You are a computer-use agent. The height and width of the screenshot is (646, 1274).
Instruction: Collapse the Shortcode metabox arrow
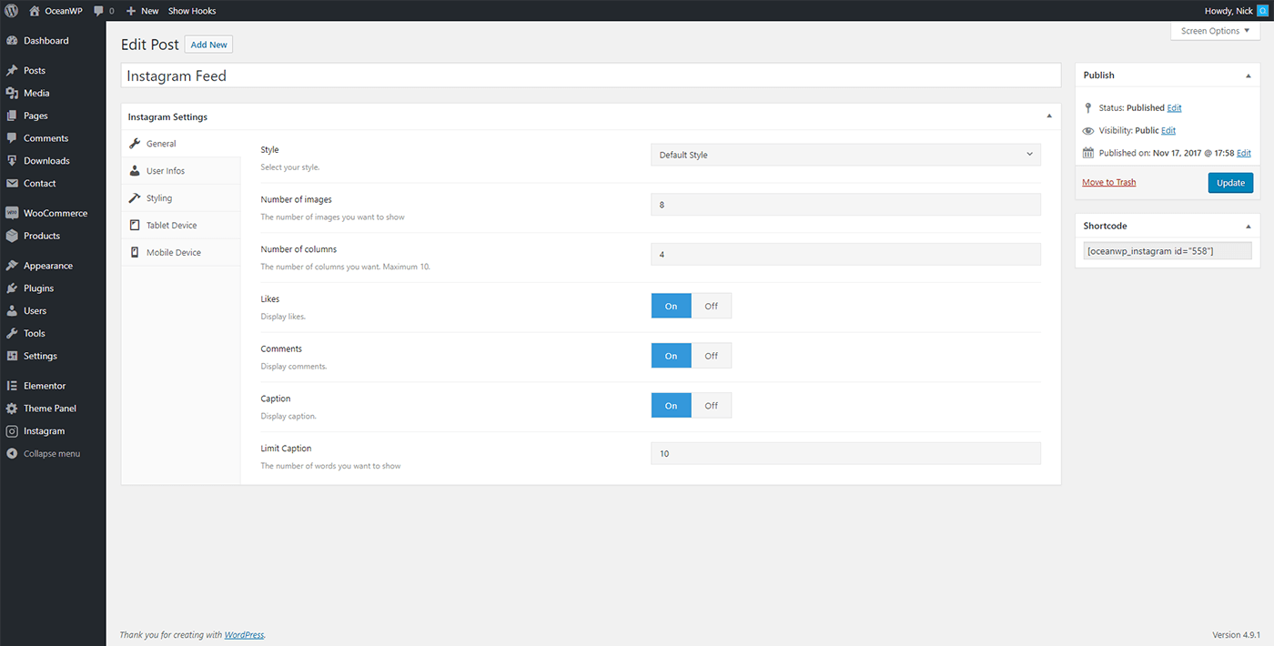[1248, 226]
